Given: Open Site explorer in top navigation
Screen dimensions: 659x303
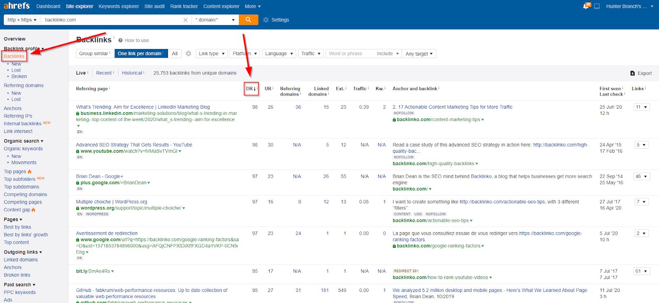Looking at the screenshot, I should point(79,6).
